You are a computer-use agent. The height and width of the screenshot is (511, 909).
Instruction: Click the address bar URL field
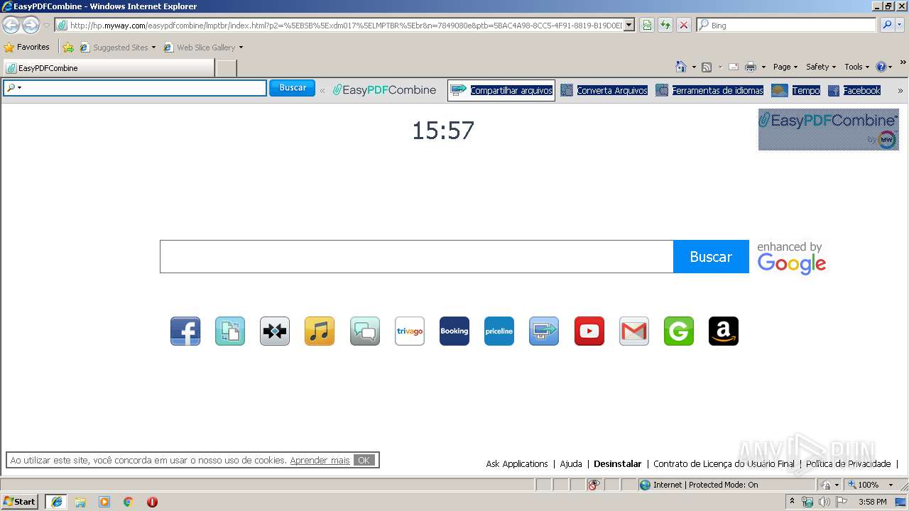[345, 26]
